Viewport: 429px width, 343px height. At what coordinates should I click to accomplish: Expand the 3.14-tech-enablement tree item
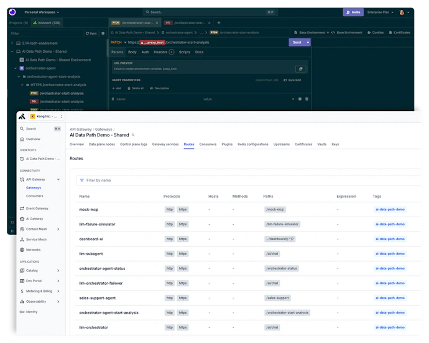pyautogui.click(x=12, y=43)
